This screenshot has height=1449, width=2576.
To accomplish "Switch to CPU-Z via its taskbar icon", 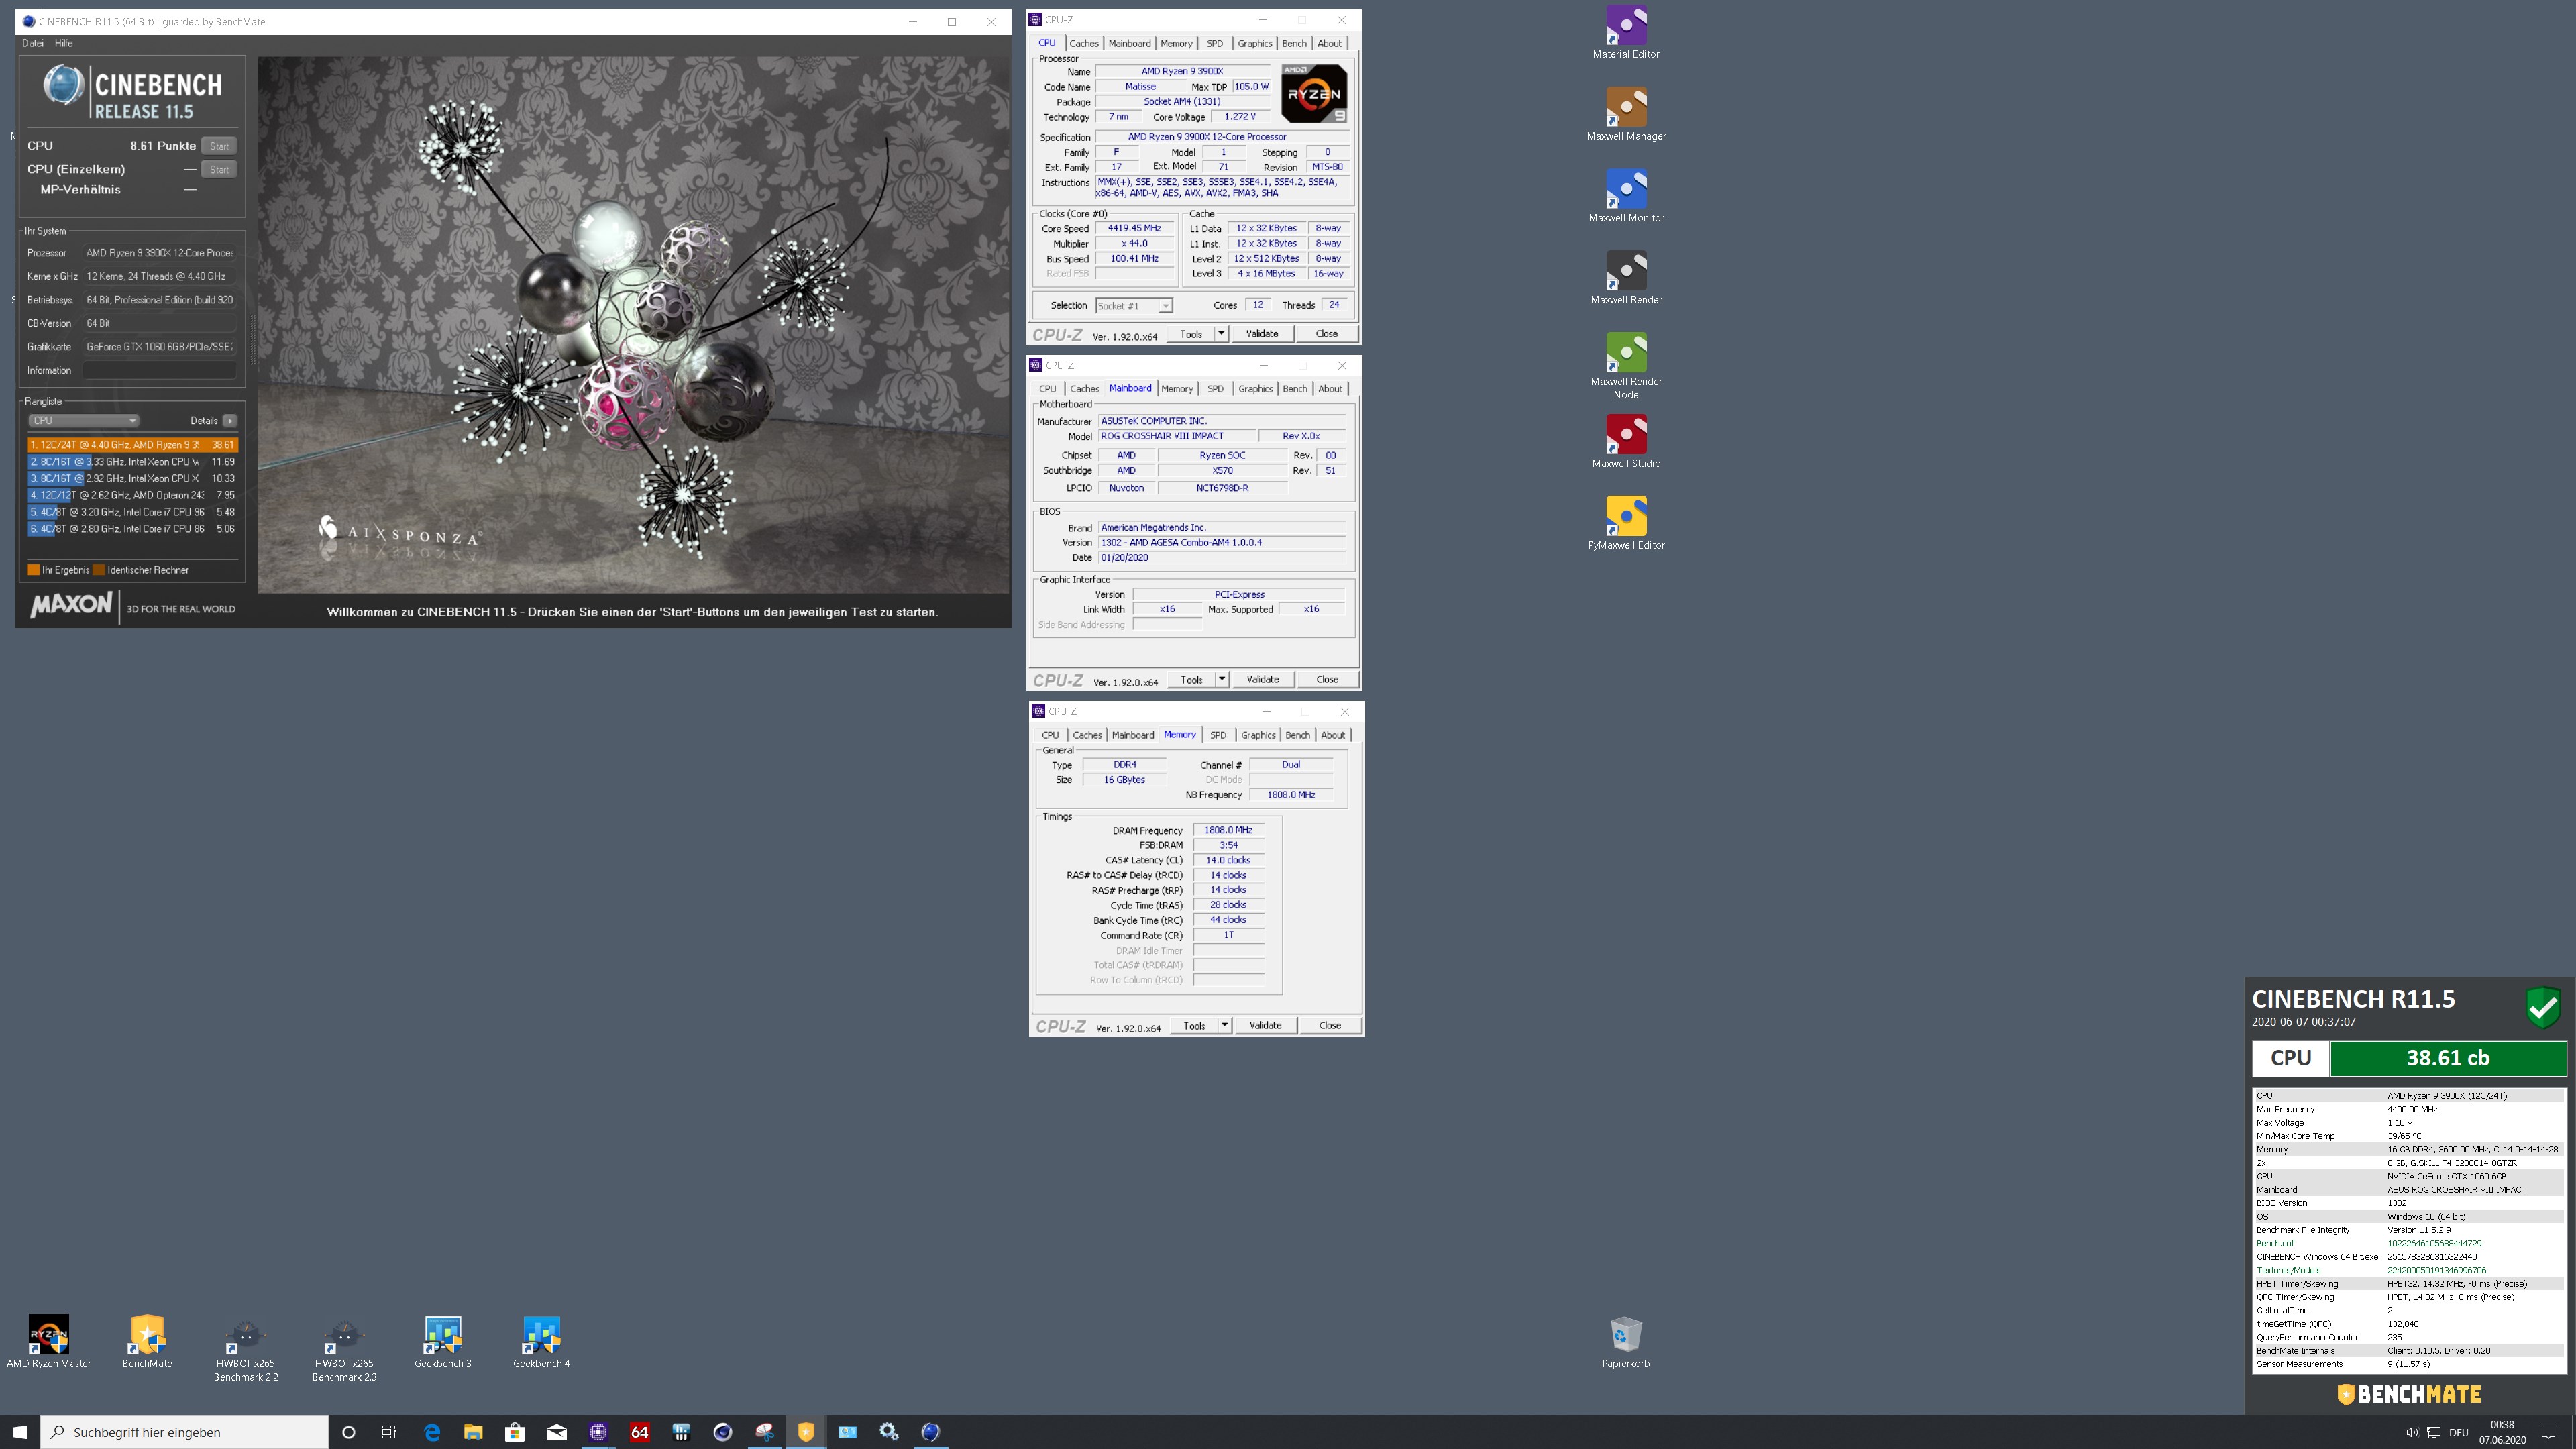I will tap(598, 1432).
